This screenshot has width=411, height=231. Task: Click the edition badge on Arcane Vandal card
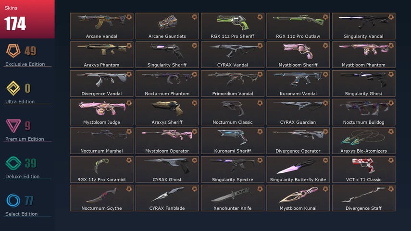(x=129, y=17)
